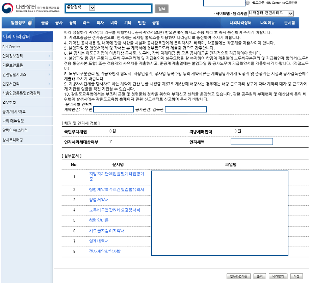
Task: Click the 로그아웃 link
Action: tap(258, 3)
